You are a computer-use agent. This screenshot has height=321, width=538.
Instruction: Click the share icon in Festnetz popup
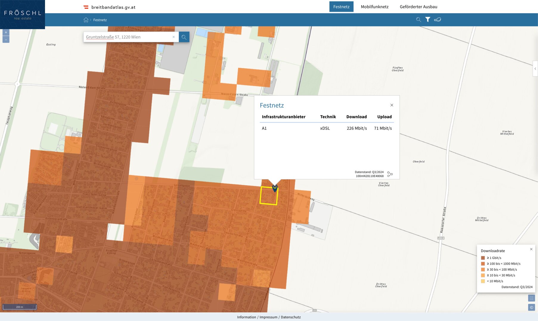point(390,174)
